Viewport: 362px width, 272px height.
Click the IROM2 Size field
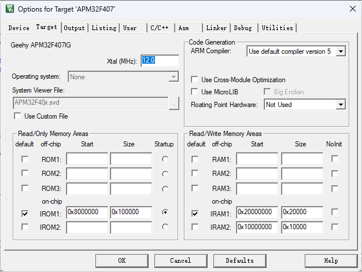pos(131,227)
